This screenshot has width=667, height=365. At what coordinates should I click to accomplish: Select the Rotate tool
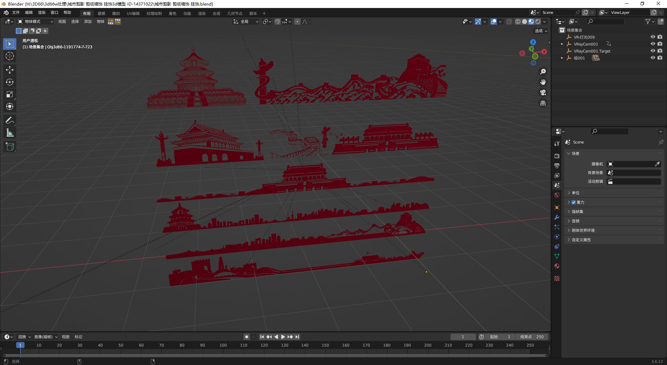coord(10,82)
